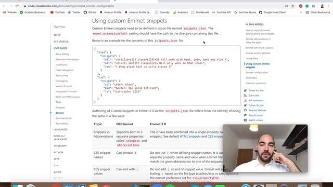Click the bookmark star icon in address bar

click(293, 6)
